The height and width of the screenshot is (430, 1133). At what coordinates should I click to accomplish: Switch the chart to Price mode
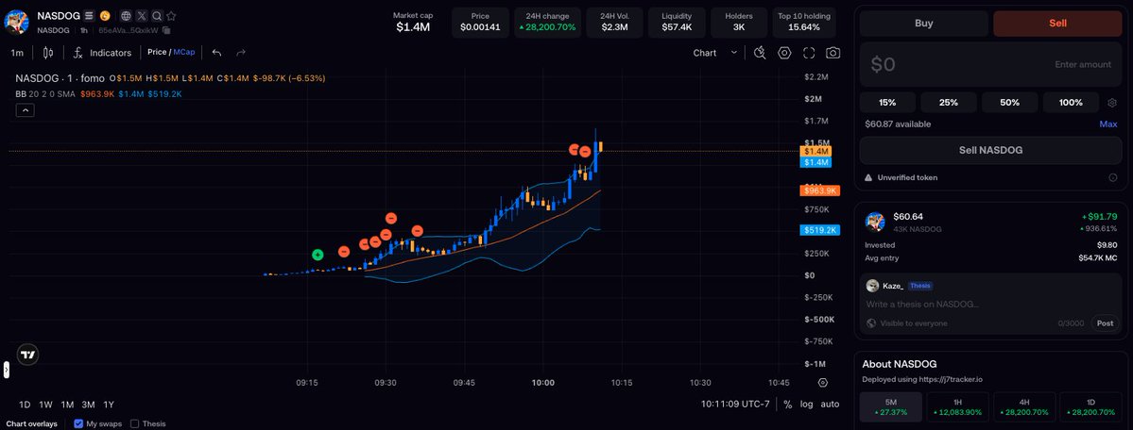[157, 52]
